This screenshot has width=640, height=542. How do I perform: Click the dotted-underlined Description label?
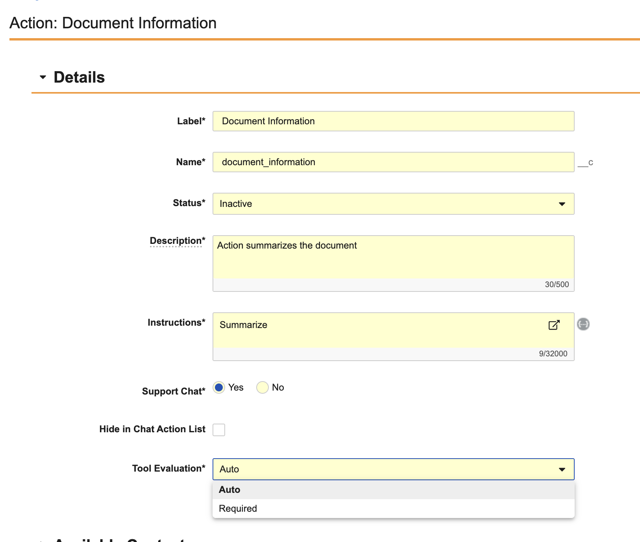point(176,241)
